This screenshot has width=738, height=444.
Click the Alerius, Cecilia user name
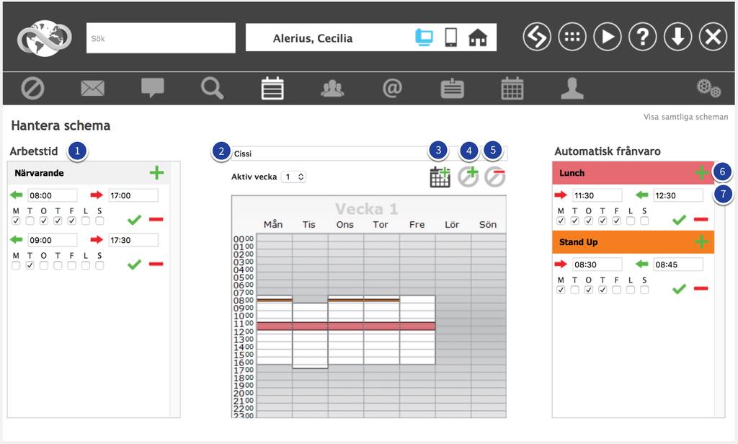[x=313, y=38]
